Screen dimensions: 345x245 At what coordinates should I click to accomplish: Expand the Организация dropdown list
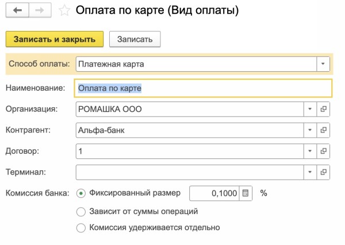point(309,109)
